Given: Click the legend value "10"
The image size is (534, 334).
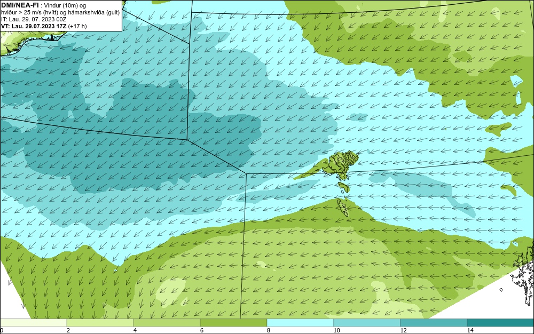Looking at the screenshot, I should pos(336,331).
